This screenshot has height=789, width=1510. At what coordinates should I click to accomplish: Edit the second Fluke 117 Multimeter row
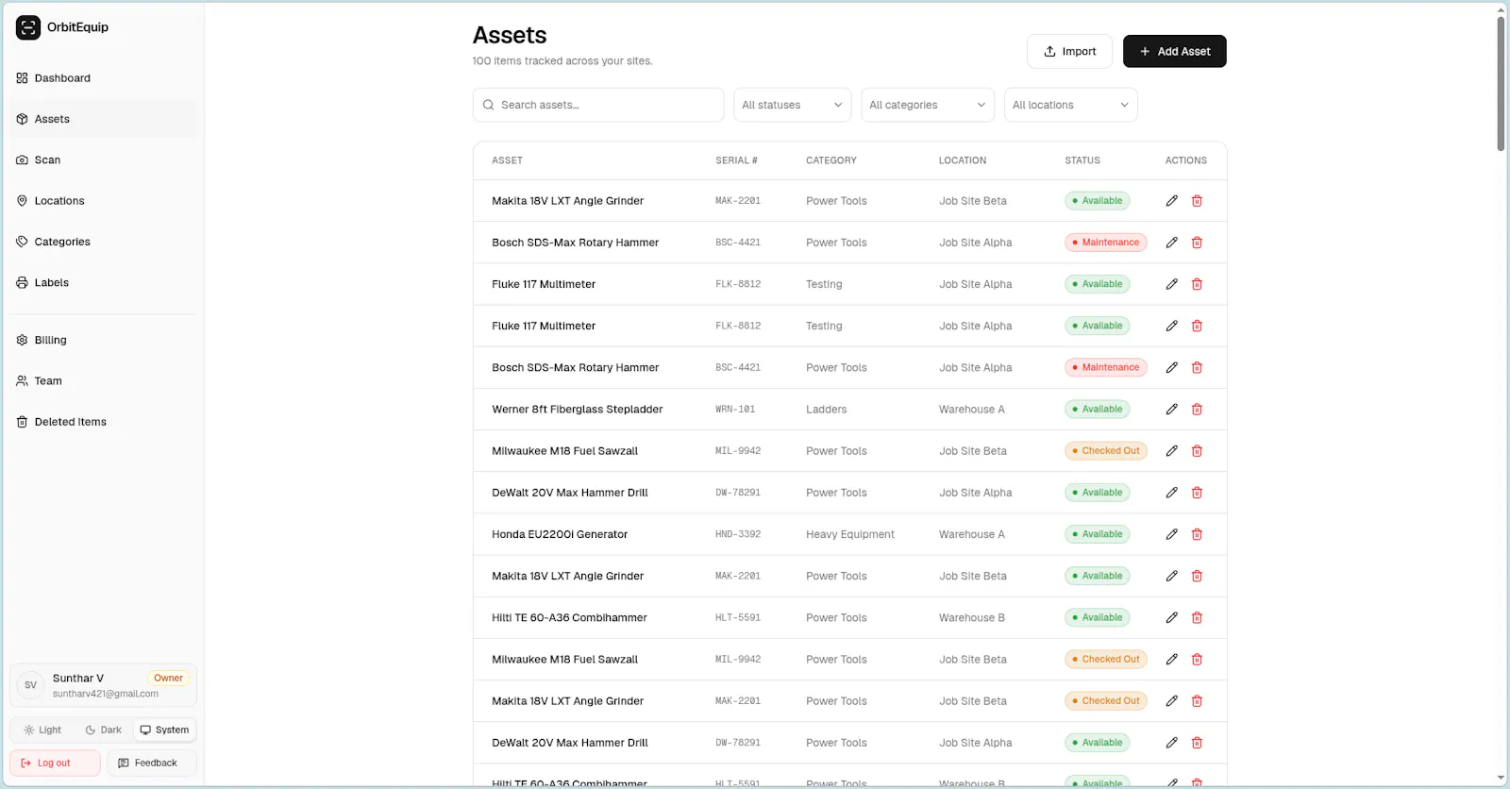click(1171, 326)
